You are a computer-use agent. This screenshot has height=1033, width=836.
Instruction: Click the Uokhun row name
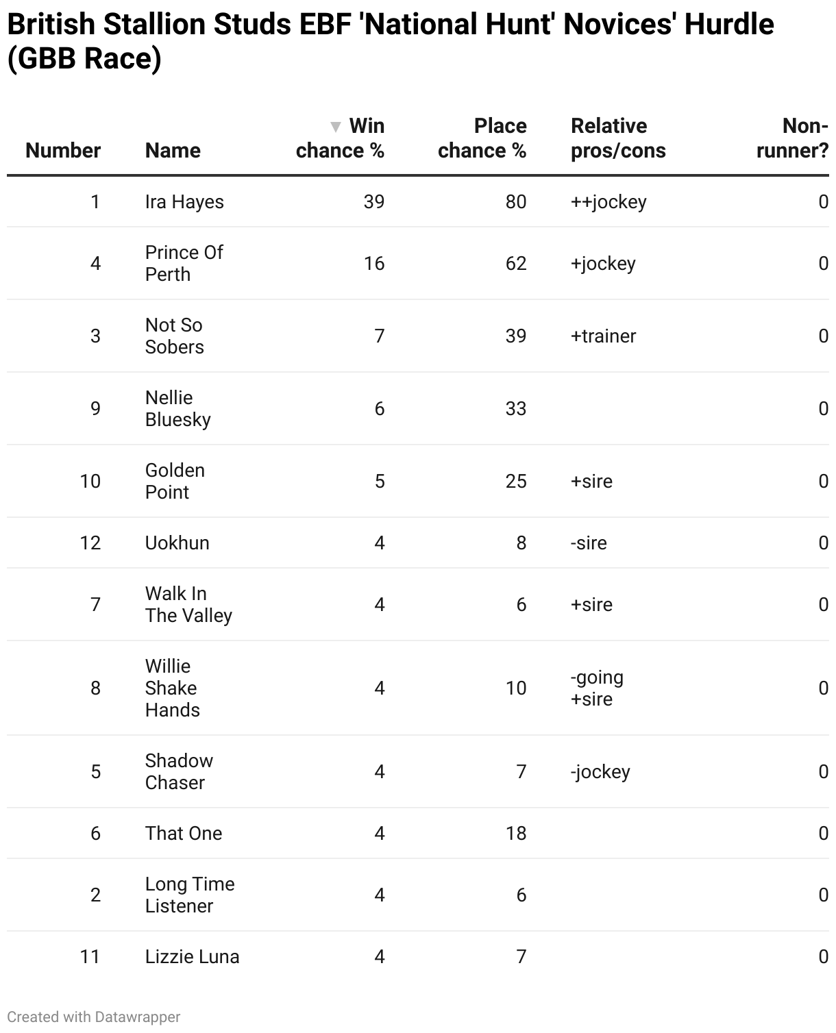point(177,543)
